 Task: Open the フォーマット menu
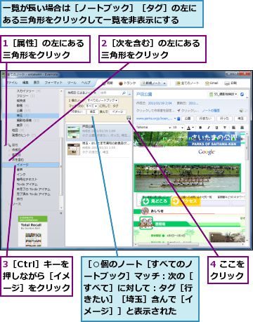point(53,83)
